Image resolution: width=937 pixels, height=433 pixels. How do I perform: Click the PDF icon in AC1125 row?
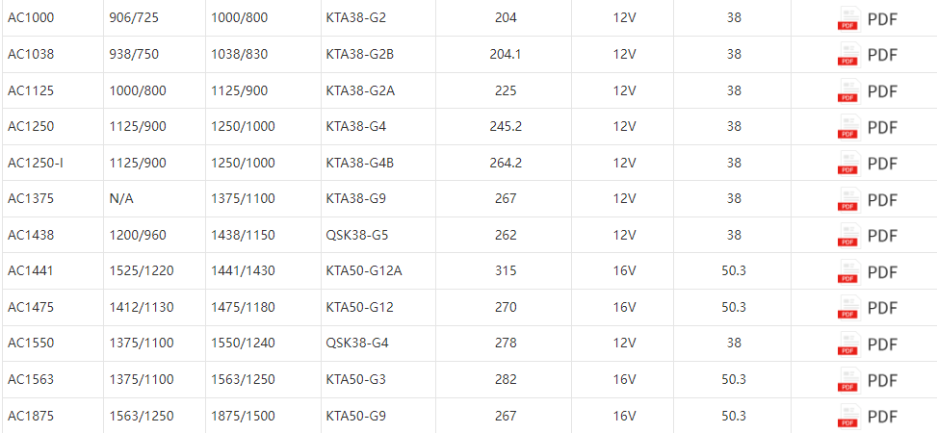pyautogui.click(x=848, y=91)
